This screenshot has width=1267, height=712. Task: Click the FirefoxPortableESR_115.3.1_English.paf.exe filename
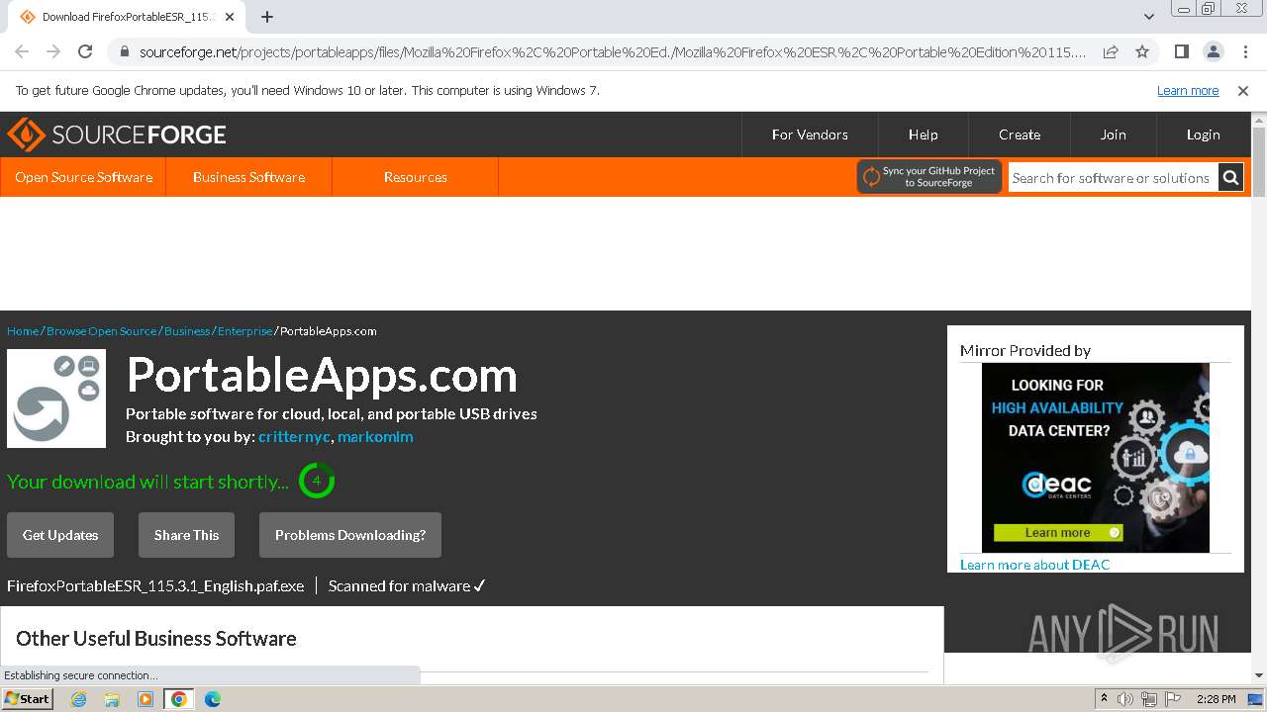(155, 585)
